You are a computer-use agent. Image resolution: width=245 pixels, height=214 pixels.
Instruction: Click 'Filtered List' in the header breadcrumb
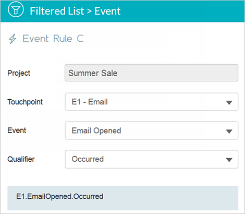coord(57,11)
